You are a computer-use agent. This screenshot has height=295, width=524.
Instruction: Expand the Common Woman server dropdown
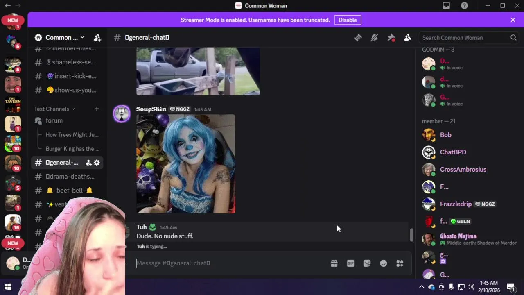click(82, 37)
